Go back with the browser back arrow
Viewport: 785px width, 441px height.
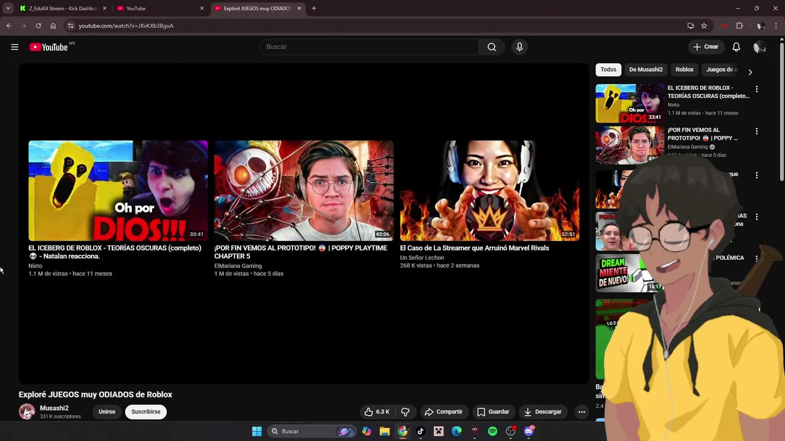click(x=9, y=26)
